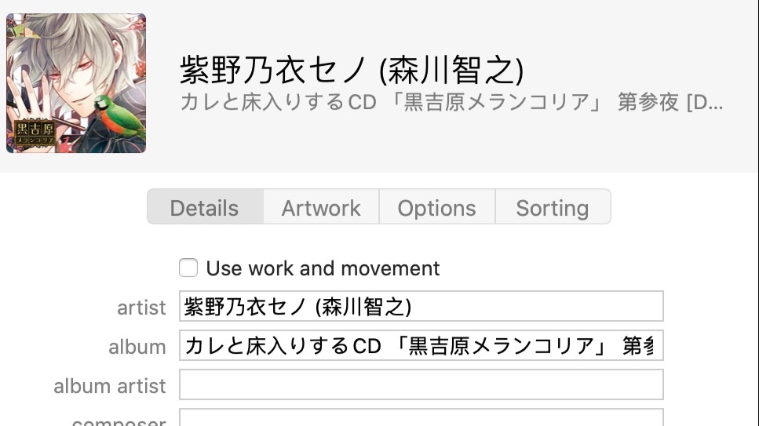Click the "artist" field label

coord(141,308)
